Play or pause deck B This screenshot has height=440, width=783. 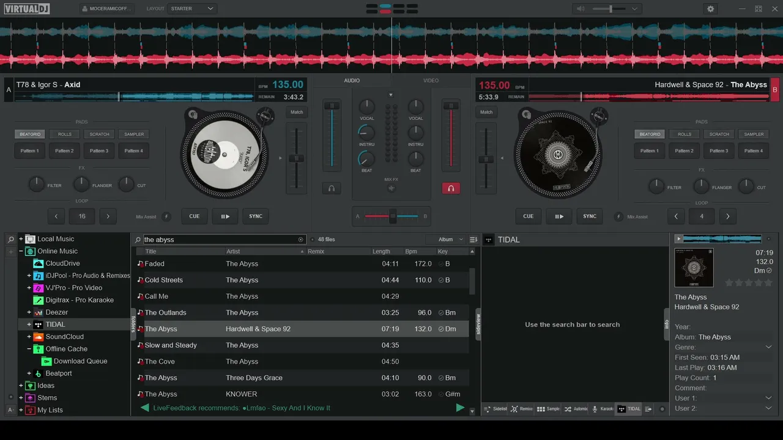tap(559, 216)
